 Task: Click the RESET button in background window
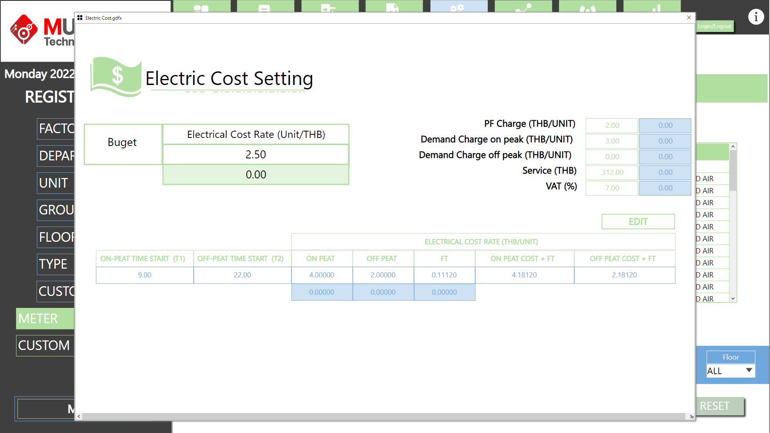pos(720,406)
